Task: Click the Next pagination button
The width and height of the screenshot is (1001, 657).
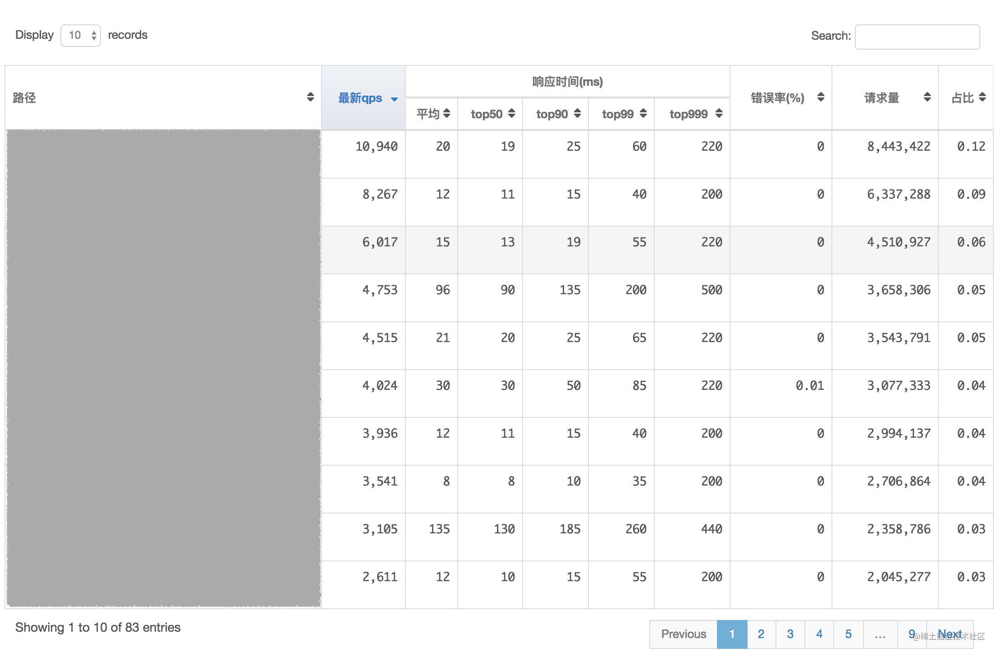Action: pos(950,634)
